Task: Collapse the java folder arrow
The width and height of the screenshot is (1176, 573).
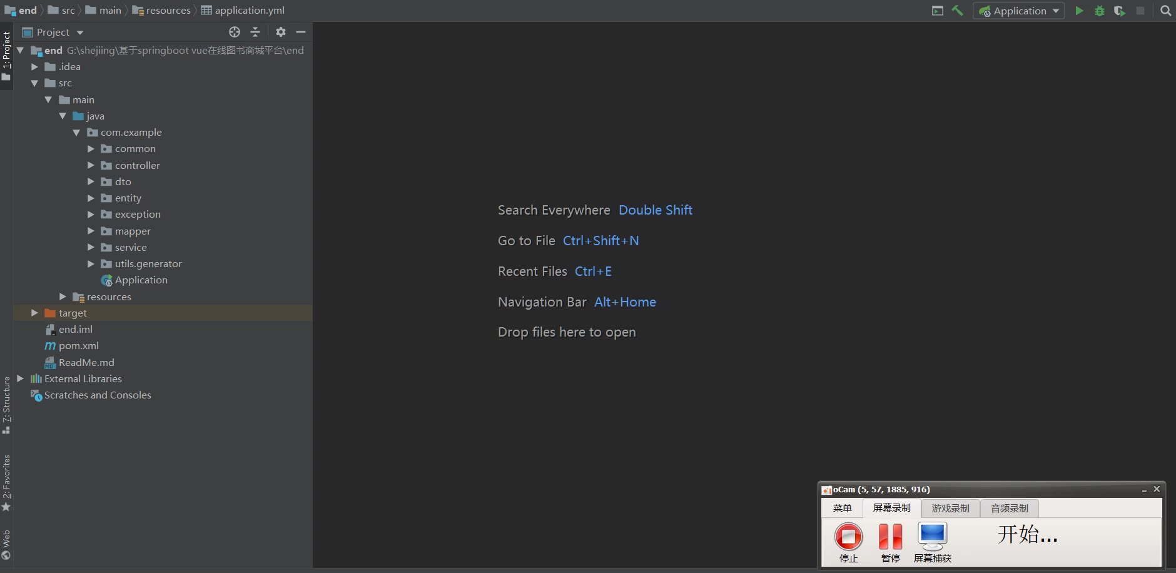Action: click(x=63, y=116)
